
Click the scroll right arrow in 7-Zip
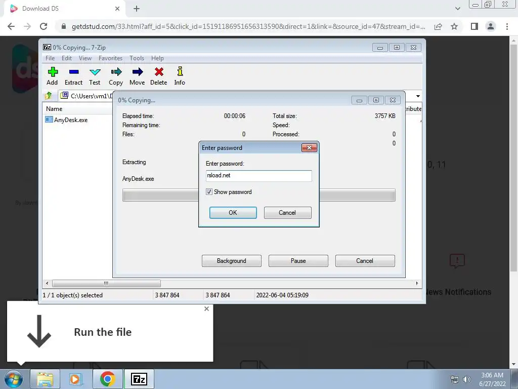click(x=417, y=283)
